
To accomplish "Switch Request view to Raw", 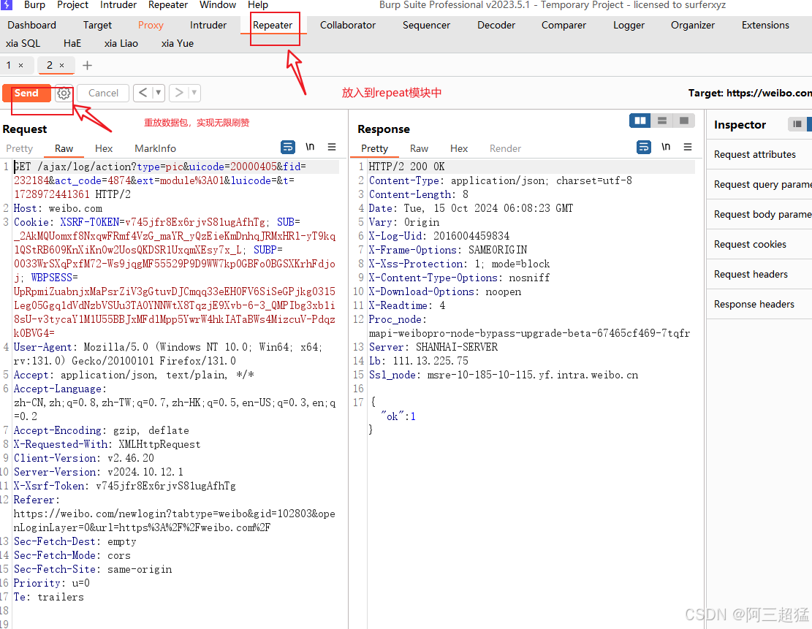I will [64, 148].
